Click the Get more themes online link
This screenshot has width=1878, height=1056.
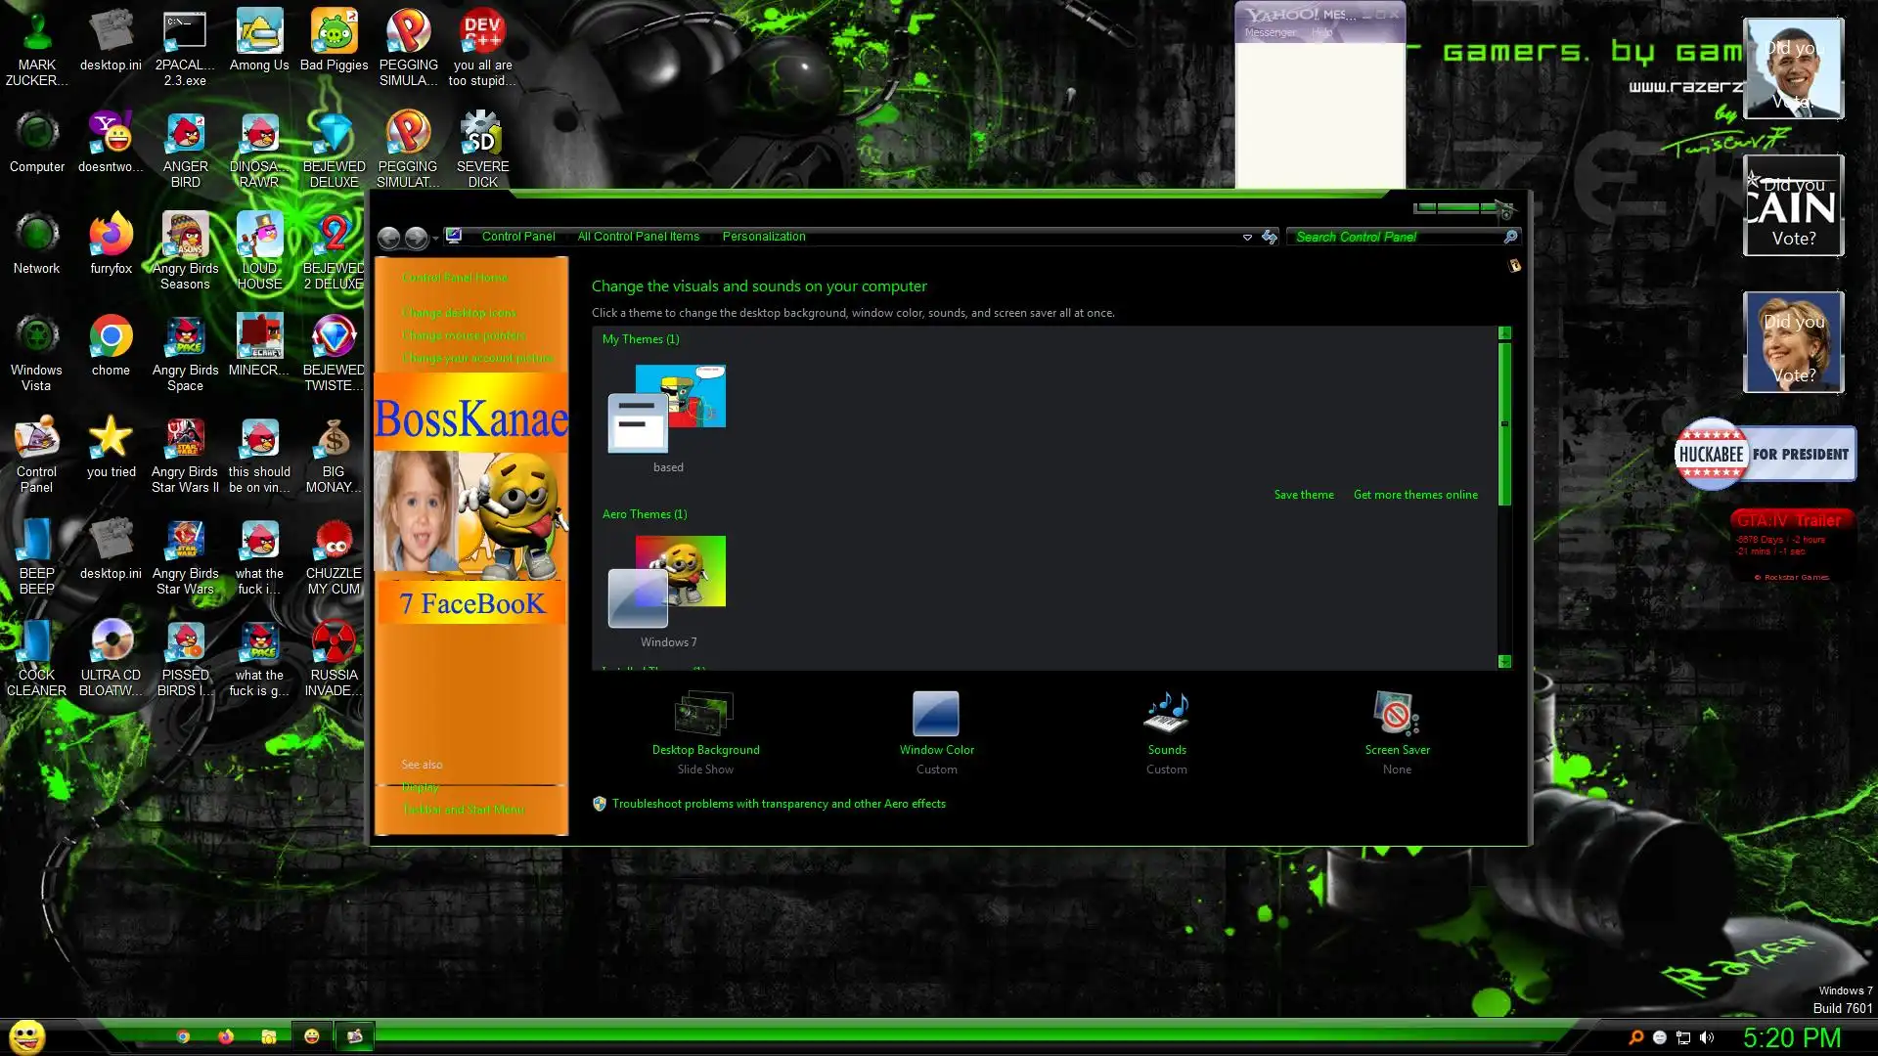point(1415,495)
